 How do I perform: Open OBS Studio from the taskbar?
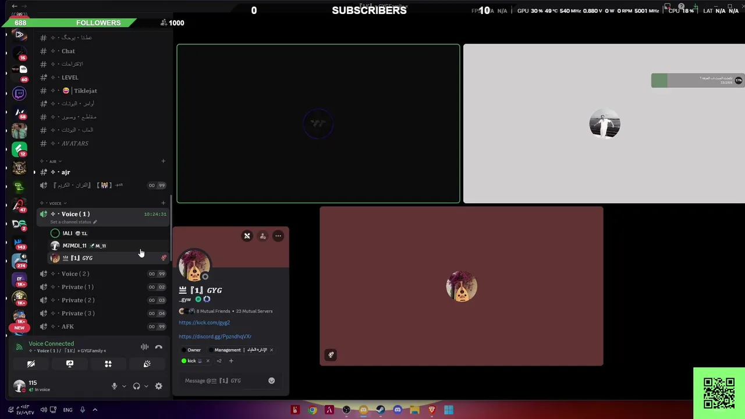(x=346, y=410)
